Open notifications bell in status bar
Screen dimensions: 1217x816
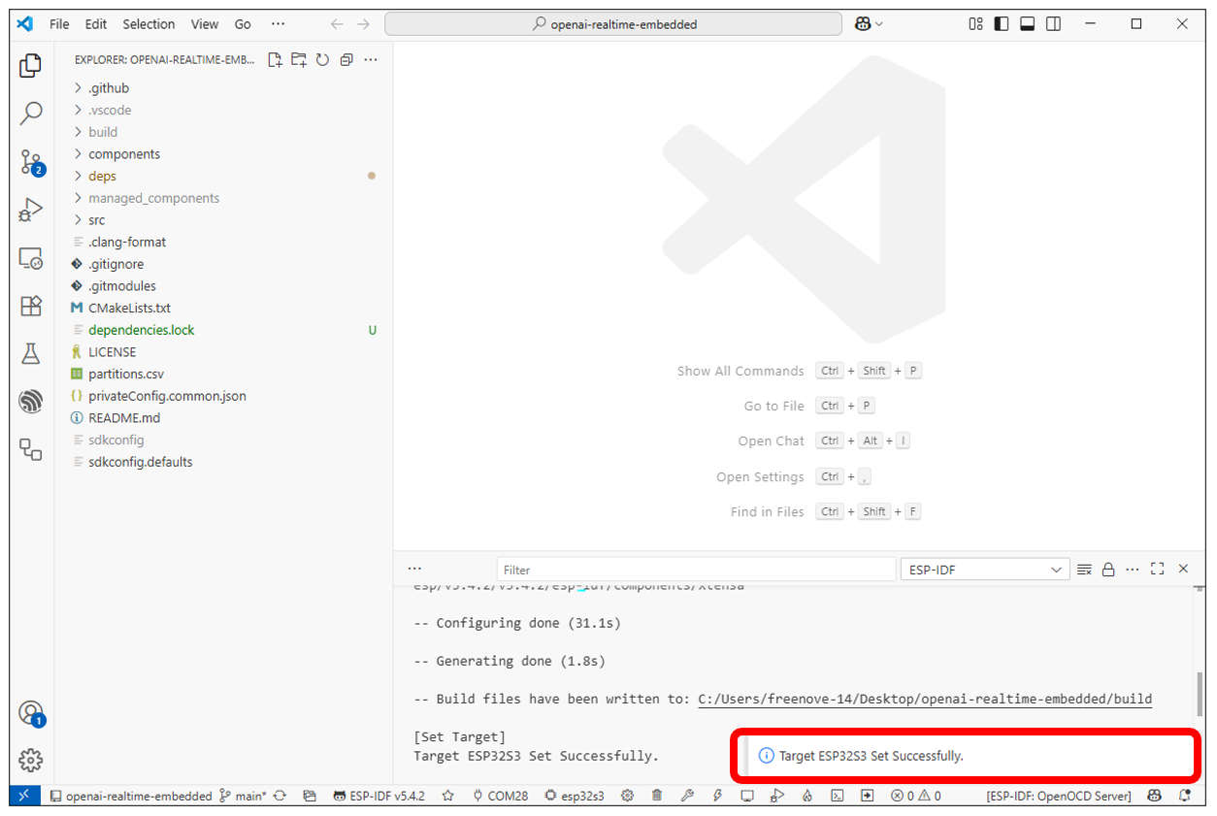[1185, 796]
